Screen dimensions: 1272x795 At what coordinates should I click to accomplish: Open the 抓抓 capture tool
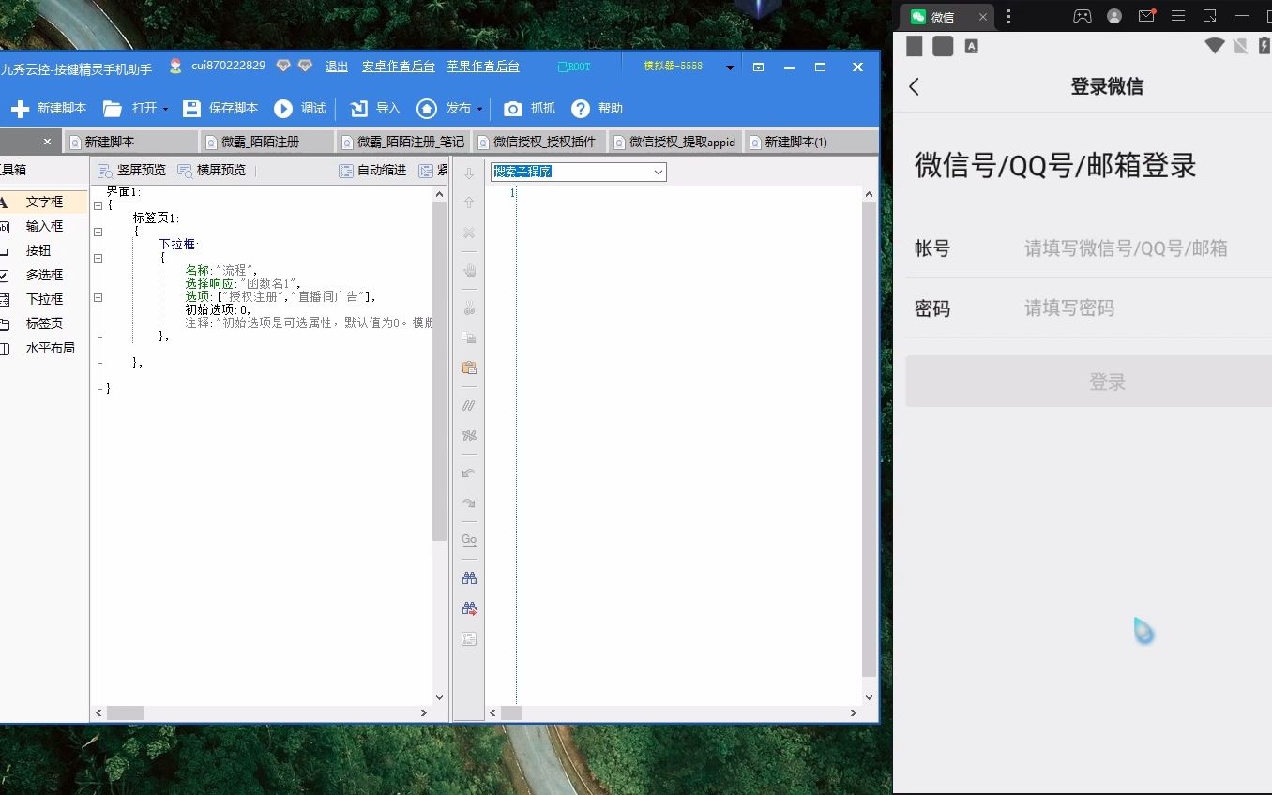[x=530, y=109]
